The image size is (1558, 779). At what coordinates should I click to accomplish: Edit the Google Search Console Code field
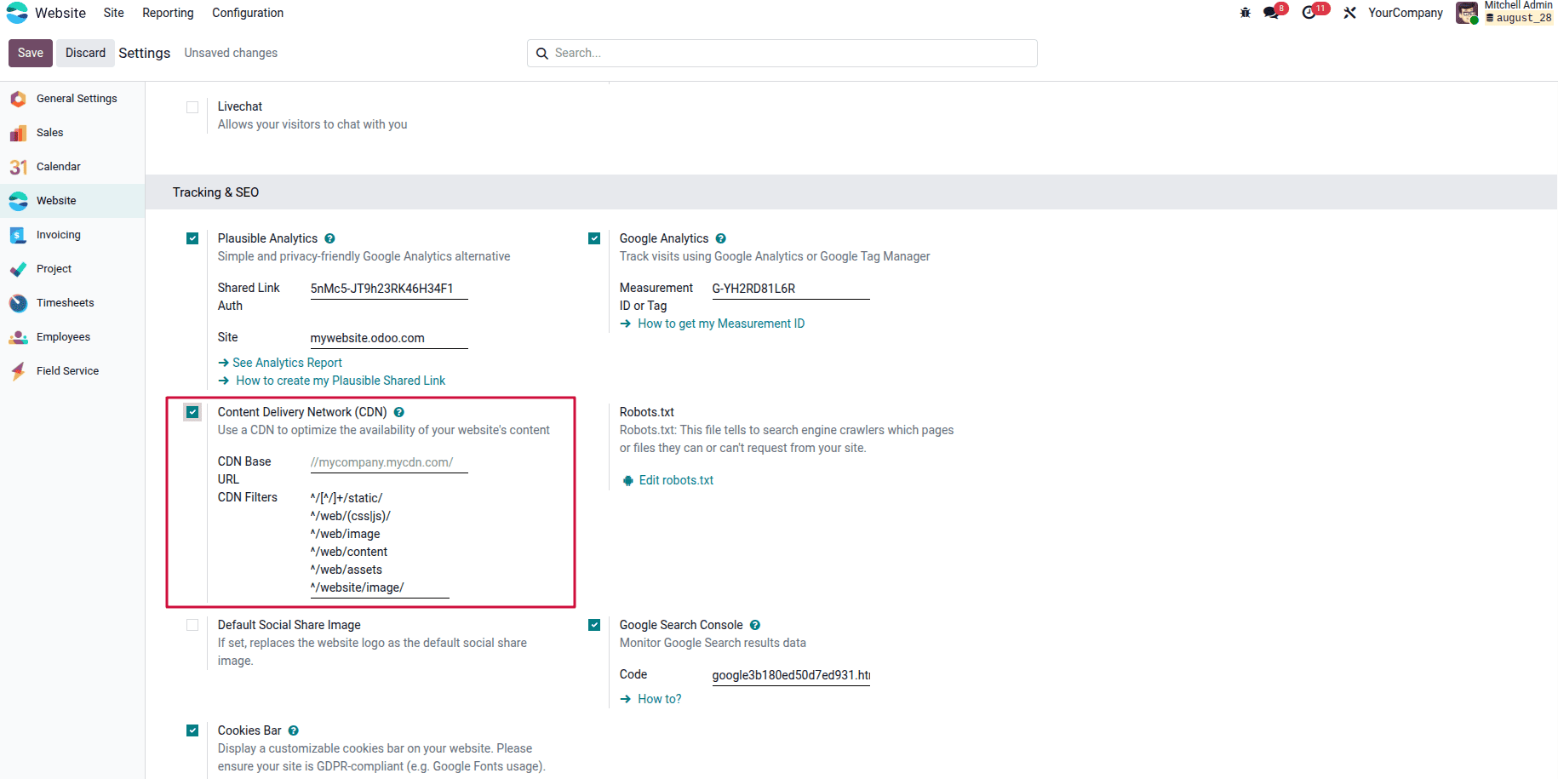point(791,675)
